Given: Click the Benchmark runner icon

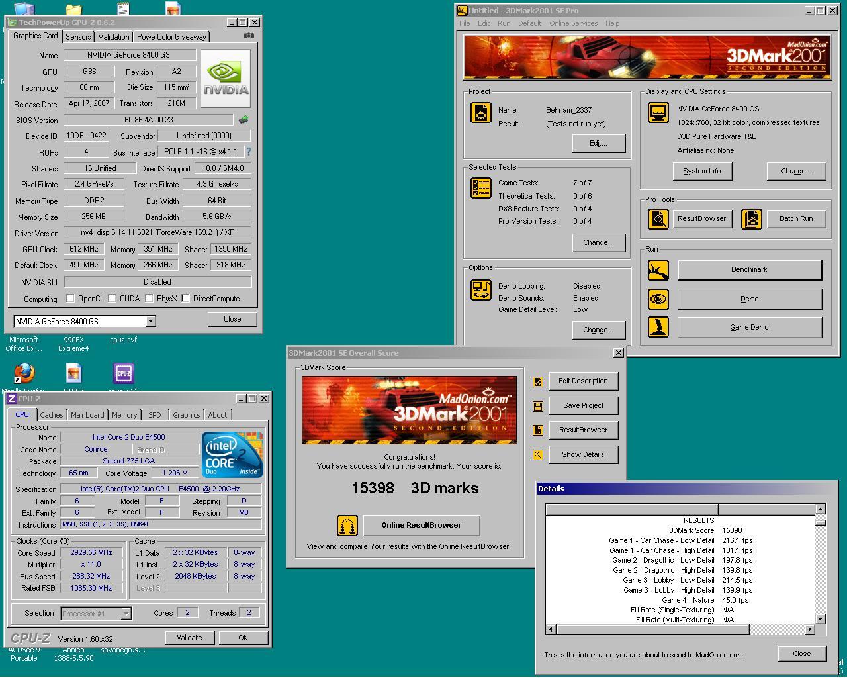Looking at the screenshot, I should 658,270.
